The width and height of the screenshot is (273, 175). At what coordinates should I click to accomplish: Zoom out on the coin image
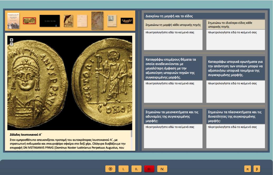[x=12, y=44]
